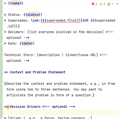Click the Context and Problem Statement heading
This screenshot has width=119, height=119.
click(37, 72)
